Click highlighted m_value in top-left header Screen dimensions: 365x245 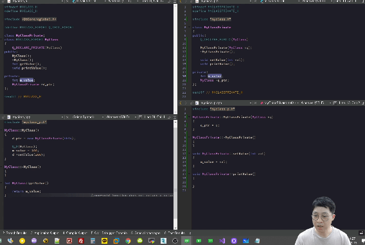coord(26,80)
